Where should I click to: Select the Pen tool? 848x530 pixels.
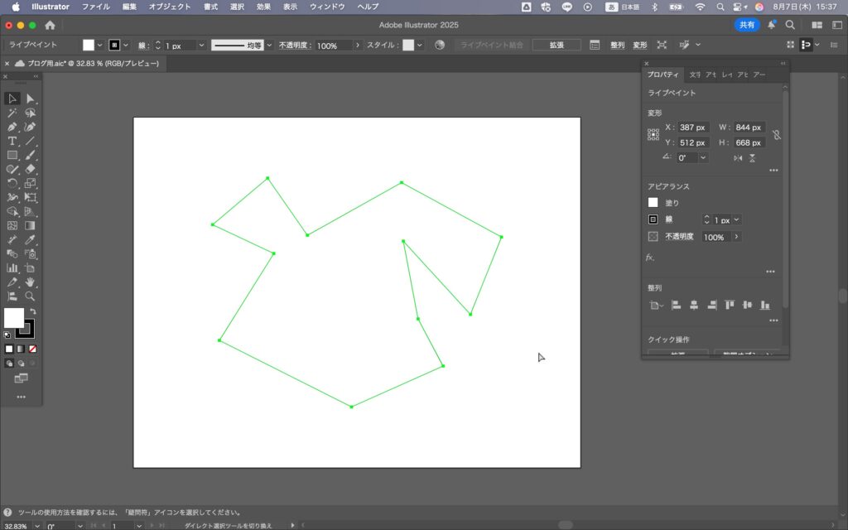tap(12, 127)
